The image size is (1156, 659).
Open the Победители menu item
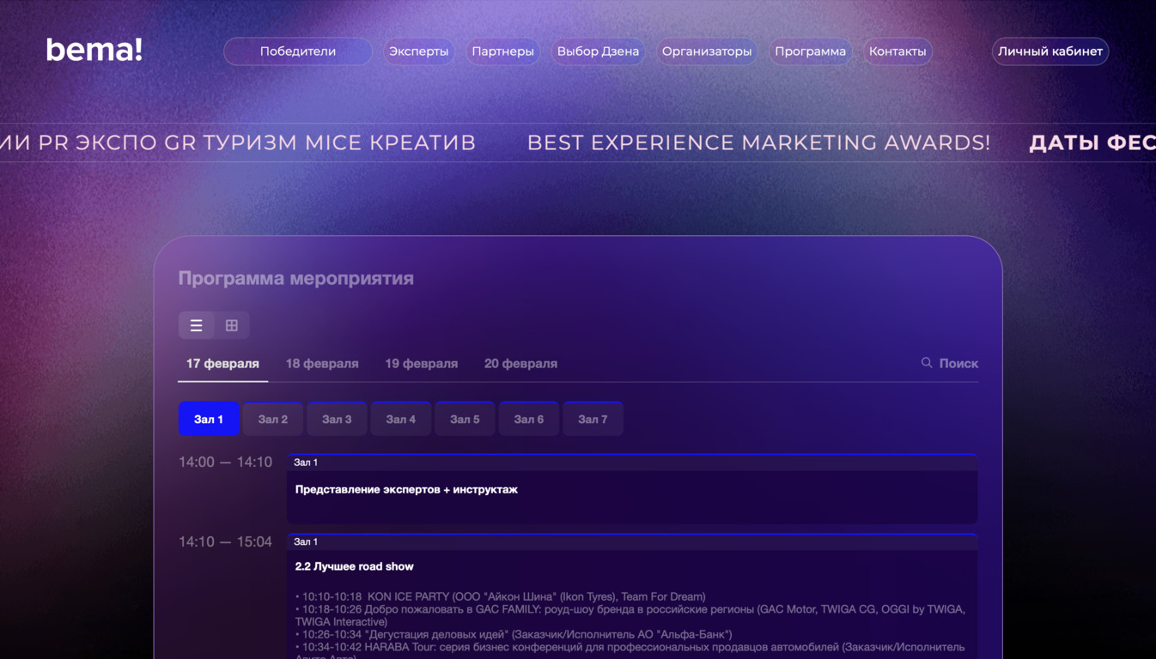click(x=298, y=51)
